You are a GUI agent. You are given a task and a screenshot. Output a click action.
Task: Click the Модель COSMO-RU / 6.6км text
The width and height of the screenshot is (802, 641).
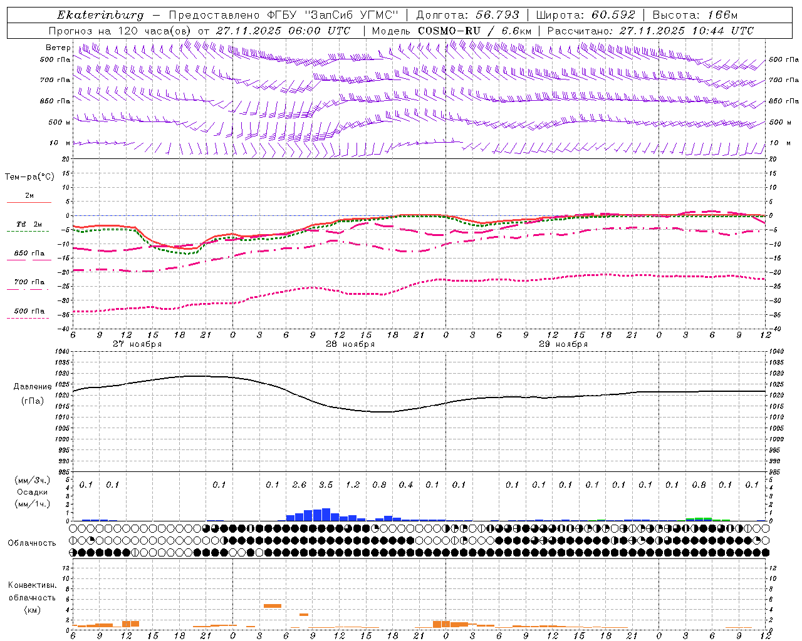[451, 31]
